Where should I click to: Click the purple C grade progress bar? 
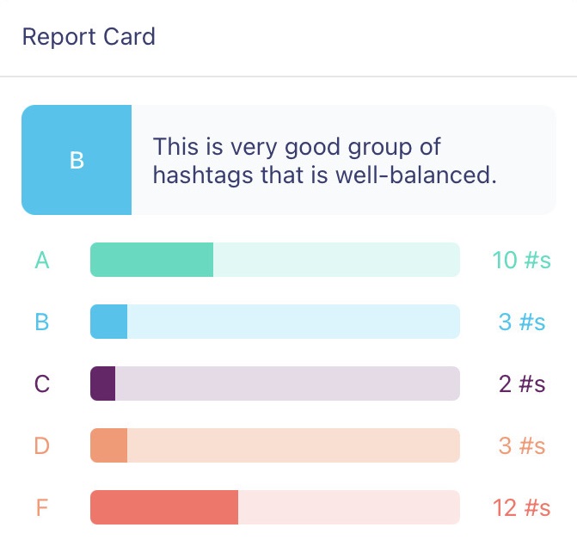click(275, 383)
